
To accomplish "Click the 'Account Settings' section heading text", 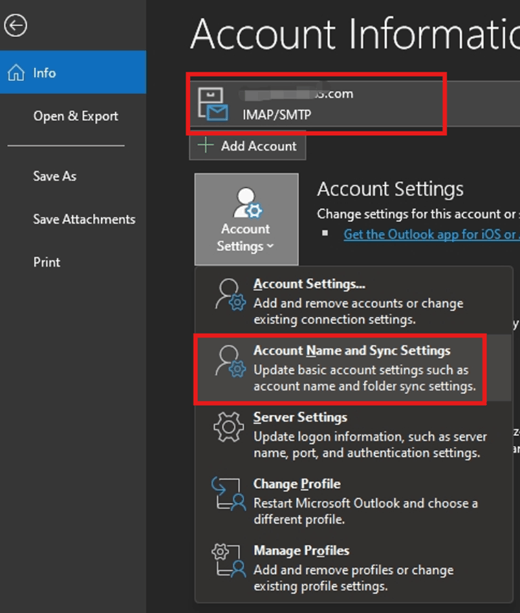I will [390, 189].
